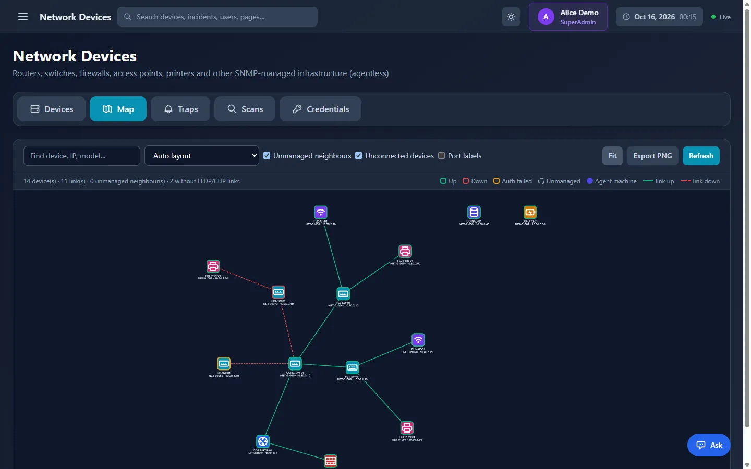The image size is (751, 469).
Task: Focus the Find device, IP, model field
Action: coord(82,156)
